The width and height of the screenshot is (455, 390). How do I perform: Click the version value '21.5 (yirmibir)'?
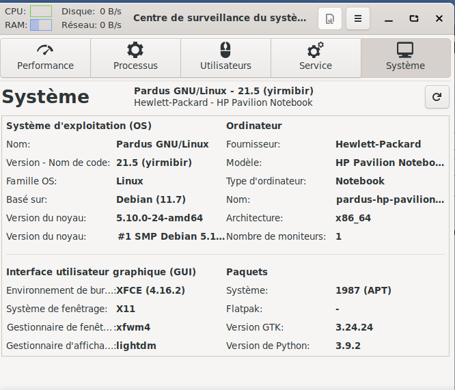(x=154, y=163)
